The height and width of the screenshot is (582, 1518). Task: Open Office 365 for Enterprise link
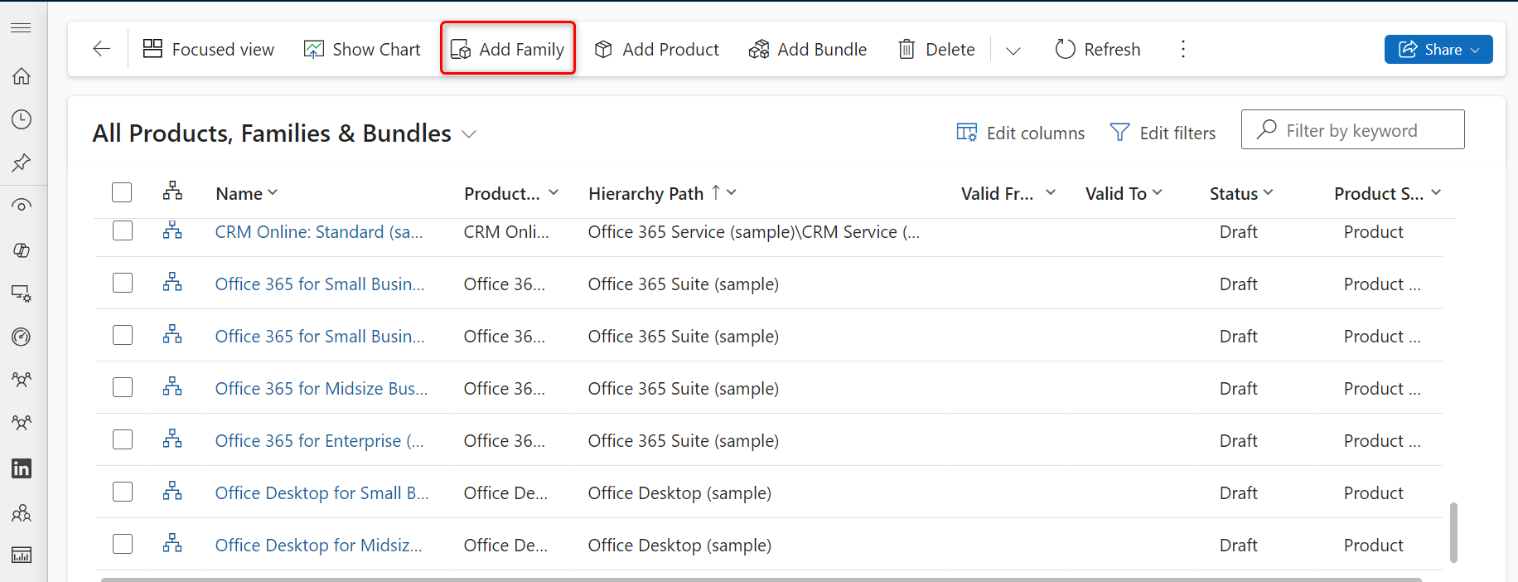pyautogui.click(x=320, y=441)
